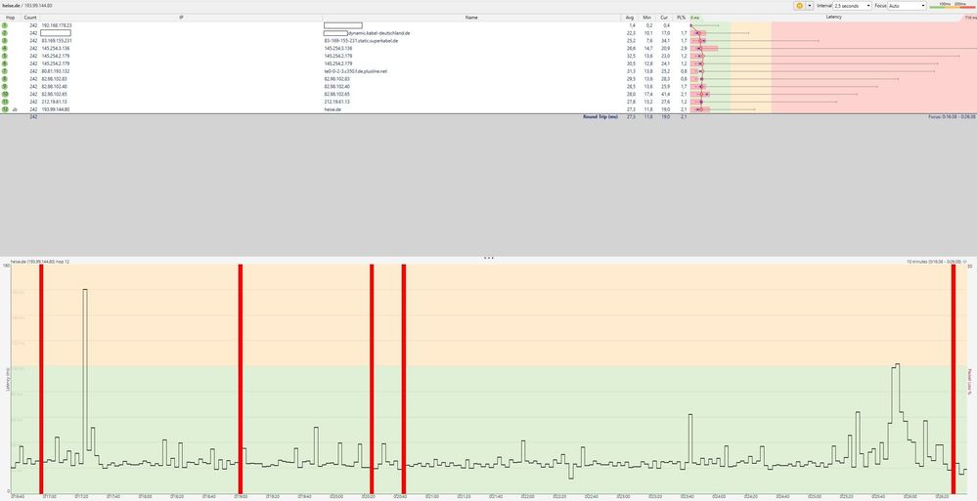Image resolution: width=977 pixels, height=501 pixels.
Task: Click the 10 minutes timeline range label
Action: tap(935, 262)
